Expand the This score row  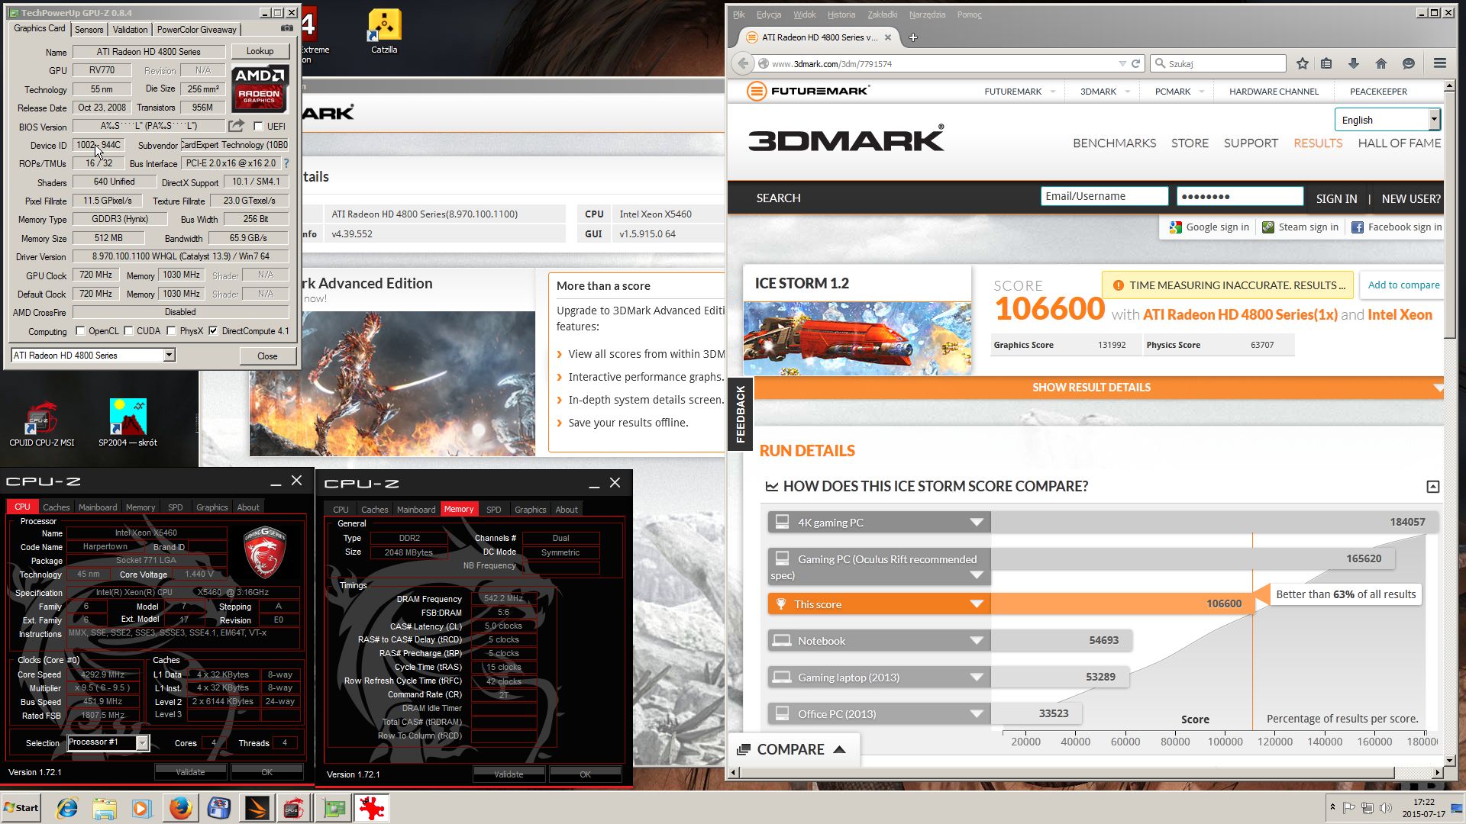tap(976, 604)
